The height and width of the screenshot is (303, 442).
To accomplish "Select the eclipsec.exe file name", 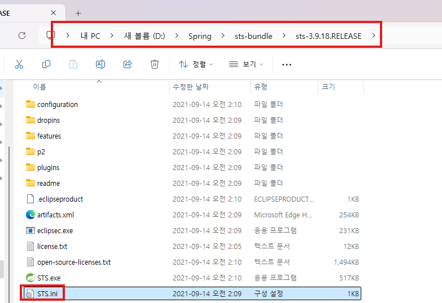I will (55, 231).
